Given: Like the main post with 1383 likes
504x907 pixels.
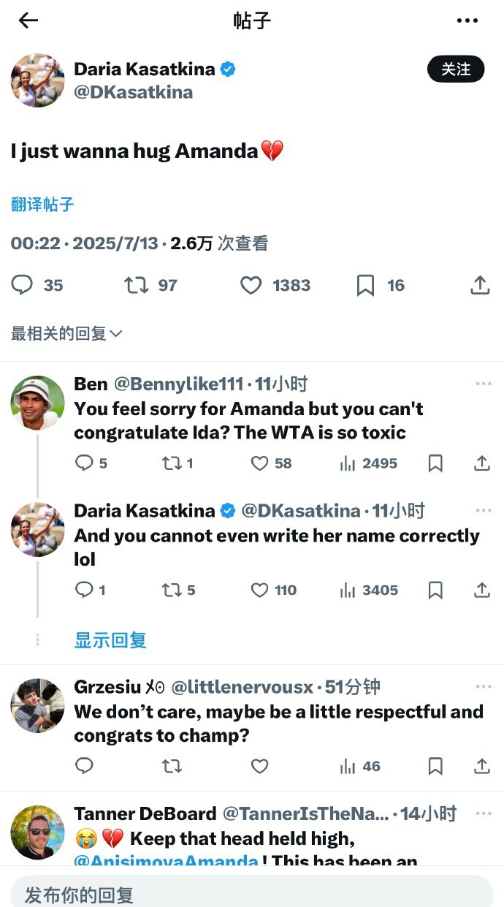Looking at the screenshot, I should click(x=251, y=285).
